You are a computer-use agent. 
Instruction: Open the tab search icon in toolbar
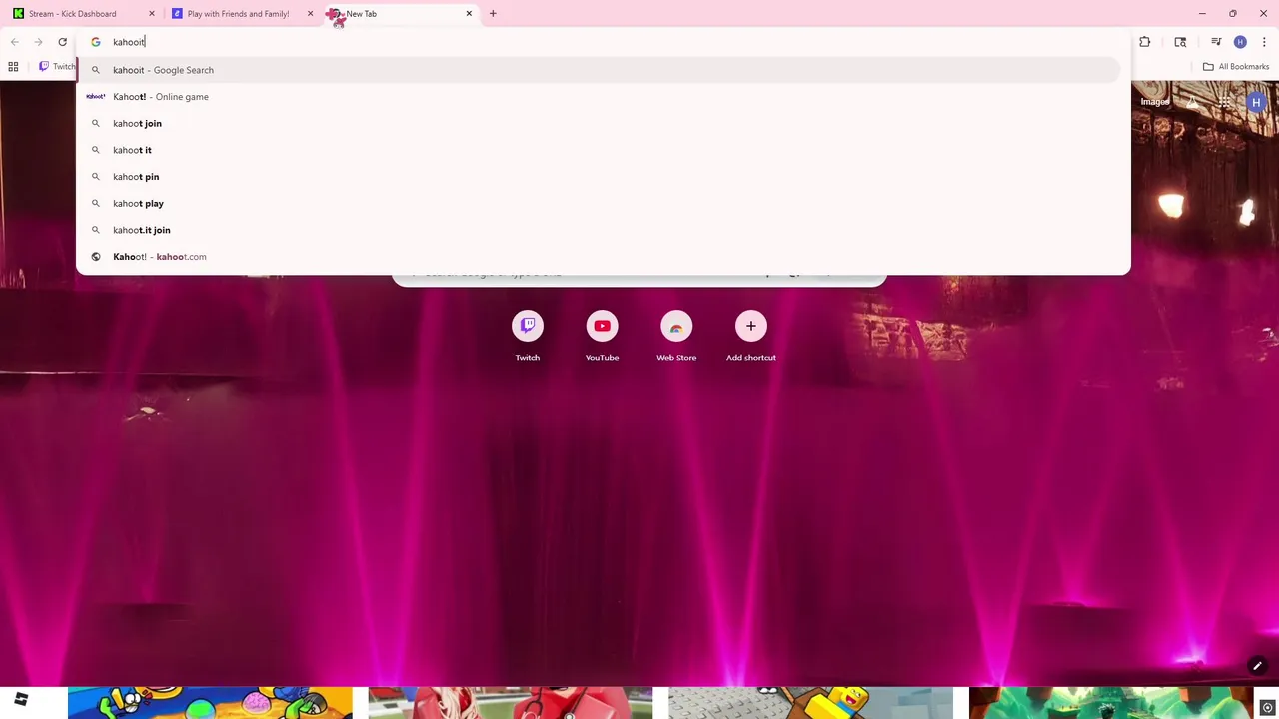pyautogui.click(x=1180, y=42)
